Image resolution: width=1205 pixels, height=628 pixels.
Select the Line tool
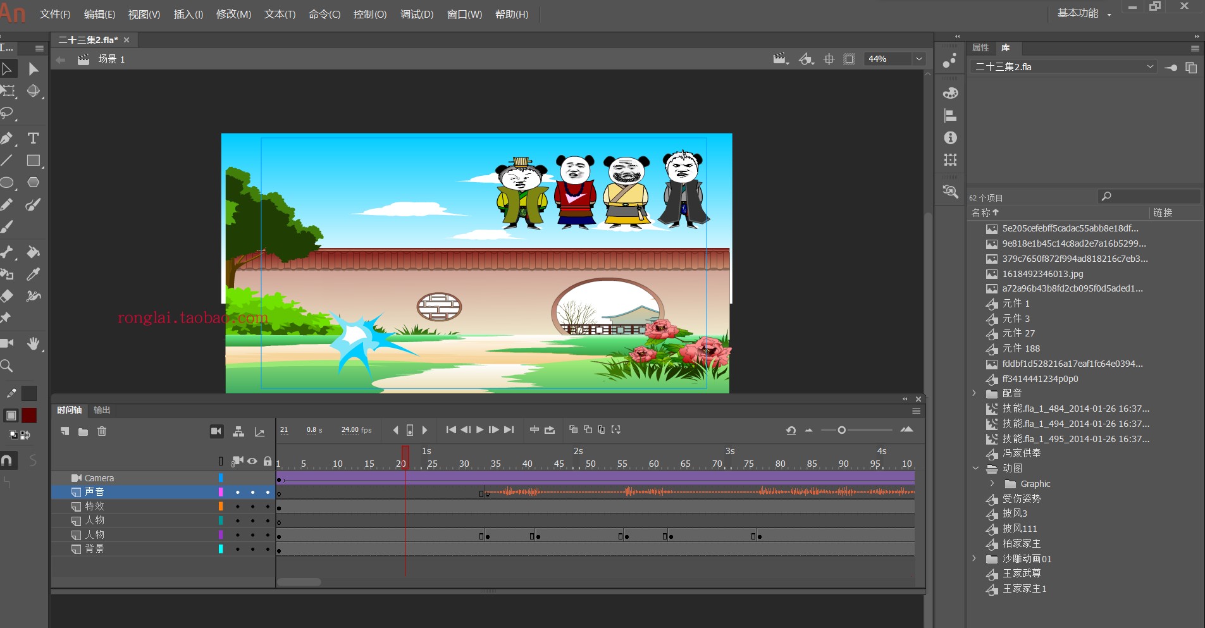[x=7, y=161]
